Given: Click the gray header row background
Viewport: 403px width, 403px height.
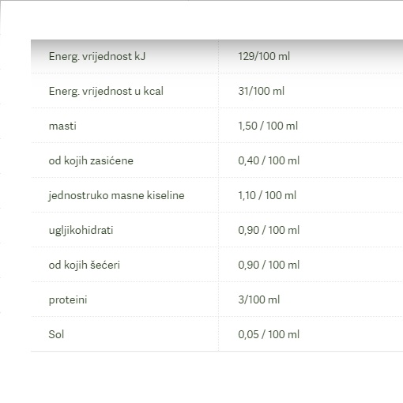Looking at the screenshot, I should (217, 56).
